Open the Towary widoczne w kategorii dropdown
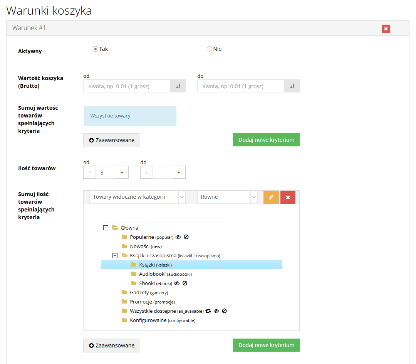 coord(137,197)
